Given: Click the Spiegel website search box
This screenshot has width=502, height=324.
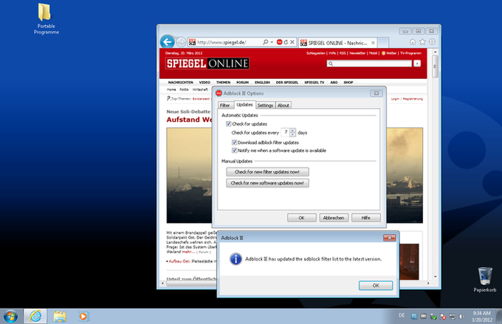Looking at the screenshot, I should pyautogui.click(x=369, y=63).
